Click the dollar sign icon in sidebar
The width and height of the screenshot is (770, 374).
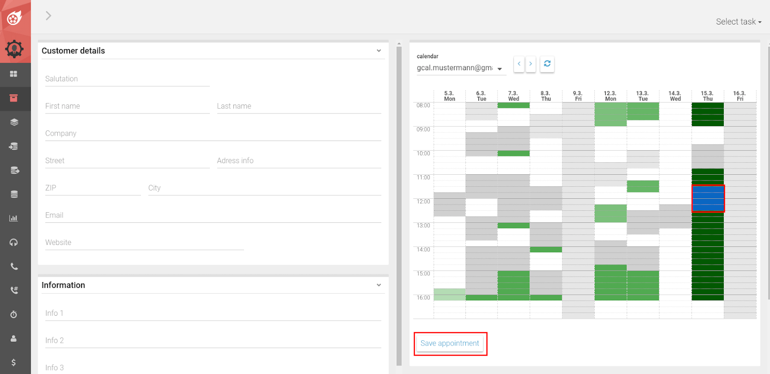(13, 362)
